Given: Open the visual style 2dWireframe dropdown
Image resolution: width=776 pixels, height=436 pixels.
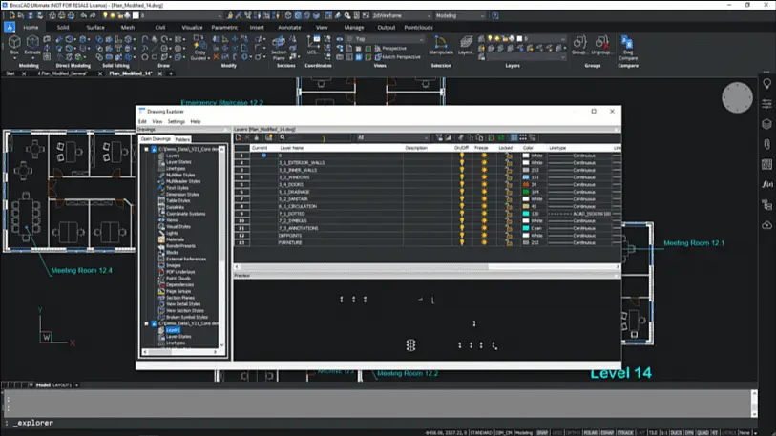Looking at the screenshot, I should tap(401, 15).
